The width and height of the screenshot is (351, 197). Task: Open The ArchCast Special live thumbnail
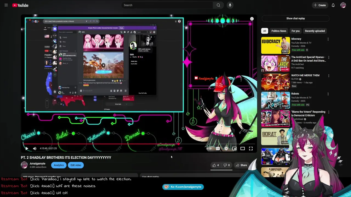click(x=275, y=63)
